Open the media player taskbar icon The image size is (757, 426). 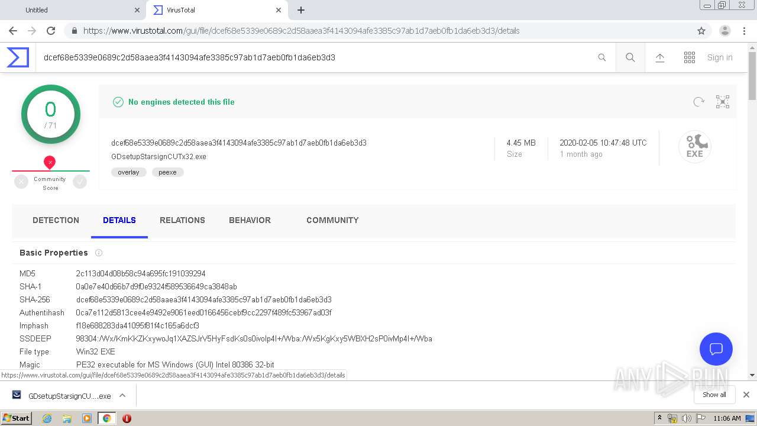(87, 418)
